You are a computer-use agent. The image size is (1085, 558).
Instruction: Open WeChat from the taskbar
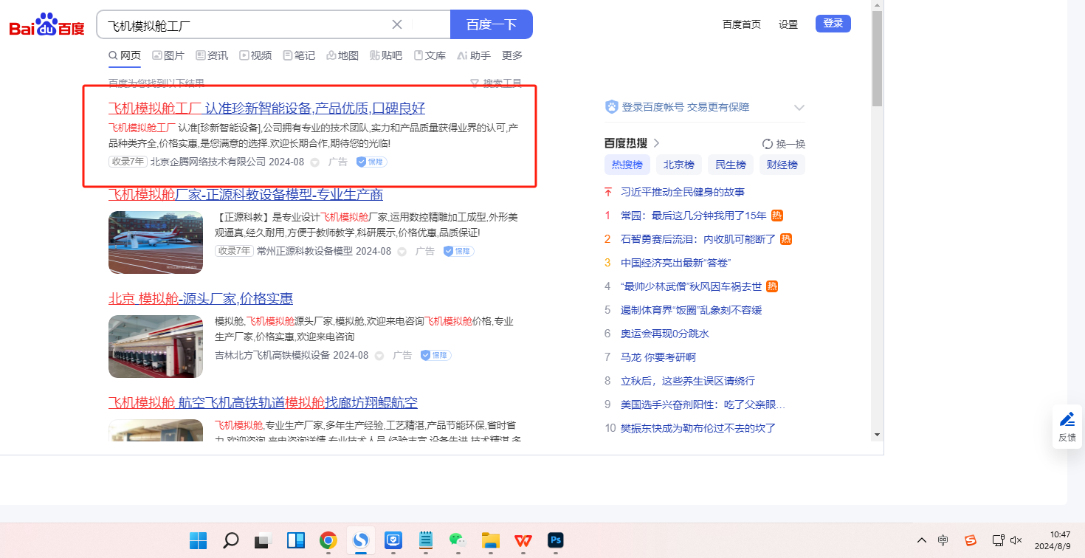[458, 540]
